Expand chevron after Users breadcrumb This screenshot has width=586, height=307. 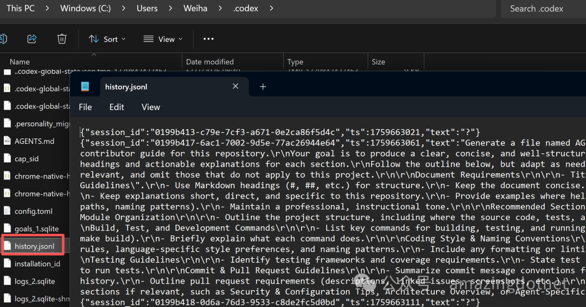click(x=170, y=8)
